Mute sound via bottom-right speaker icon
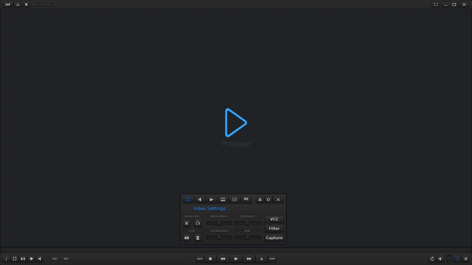 (x=441, y=259)
